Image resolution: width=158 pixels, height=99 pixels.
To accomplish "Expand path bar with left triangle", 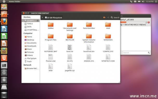I will click(x=42, y=17).
